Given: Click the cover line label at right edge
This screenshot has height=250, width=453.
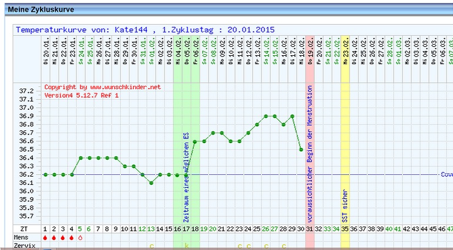Looking at the screenshot, I should [447, 174].
